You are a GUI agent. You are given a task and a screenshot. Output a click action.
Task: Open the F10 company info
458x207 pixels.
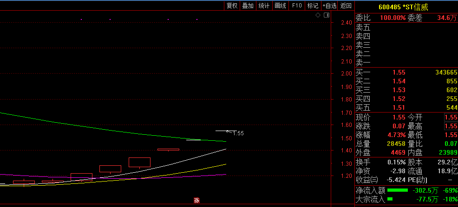pyautogui.click(x=297, y=6)
